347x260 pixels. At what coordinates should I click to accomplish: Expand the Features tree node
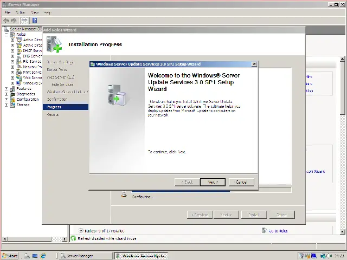click(x=6, y=89)
